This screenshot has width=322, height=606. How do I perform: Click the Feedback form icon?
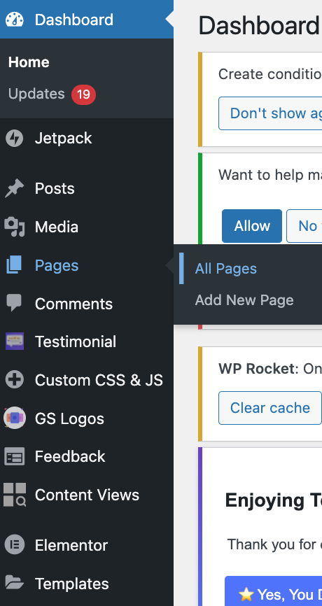pyautogui.click(x=15, y=456)
